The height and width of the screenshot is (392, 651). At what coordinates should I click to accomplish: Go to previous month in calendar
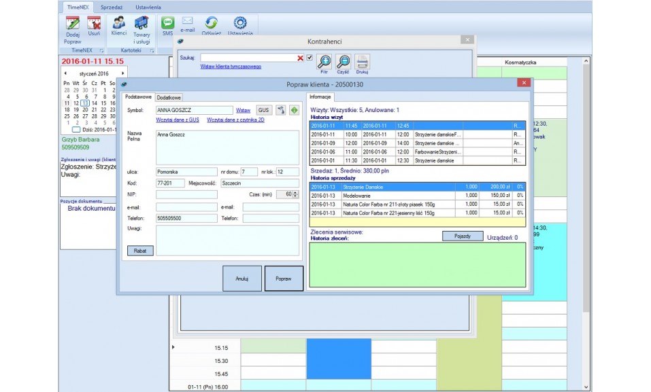tap(65, 73)
